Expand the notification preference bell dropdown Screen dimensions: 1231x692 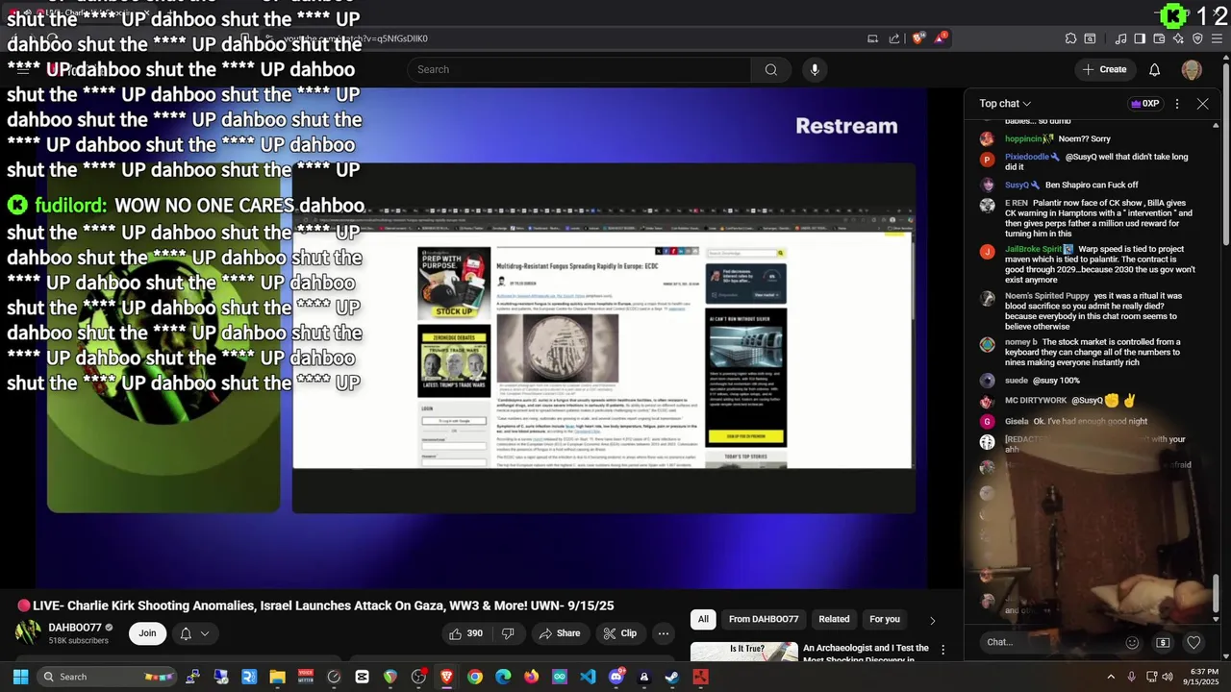coord(194,633)
